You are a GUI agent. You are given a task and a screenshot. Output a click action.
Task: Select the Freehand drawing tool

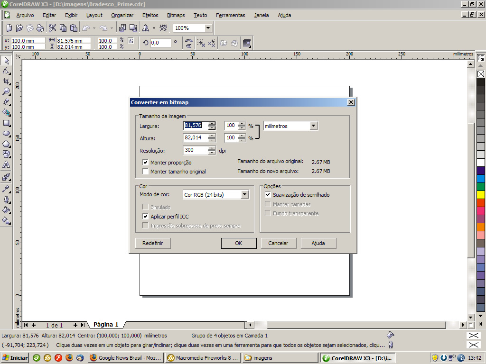6,102
